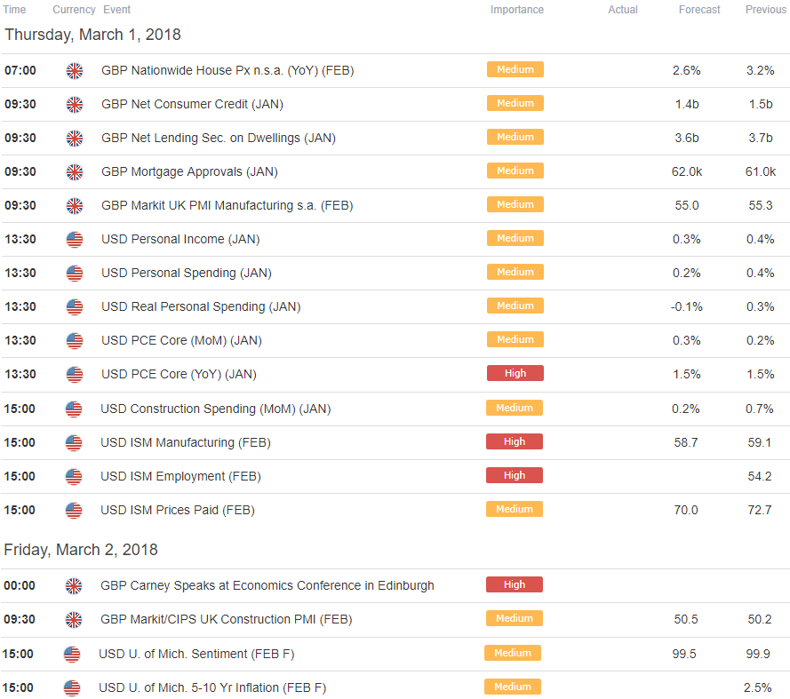Click the Previous column header
Image resolution: width=790 pixels, height=699 pixels.
[x=766, y=10]
